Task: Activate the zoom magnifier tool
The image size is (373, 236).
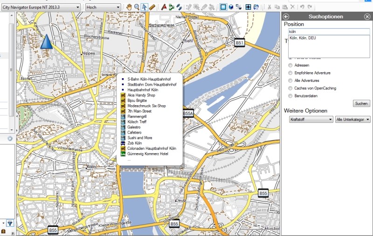Action: 137,7
